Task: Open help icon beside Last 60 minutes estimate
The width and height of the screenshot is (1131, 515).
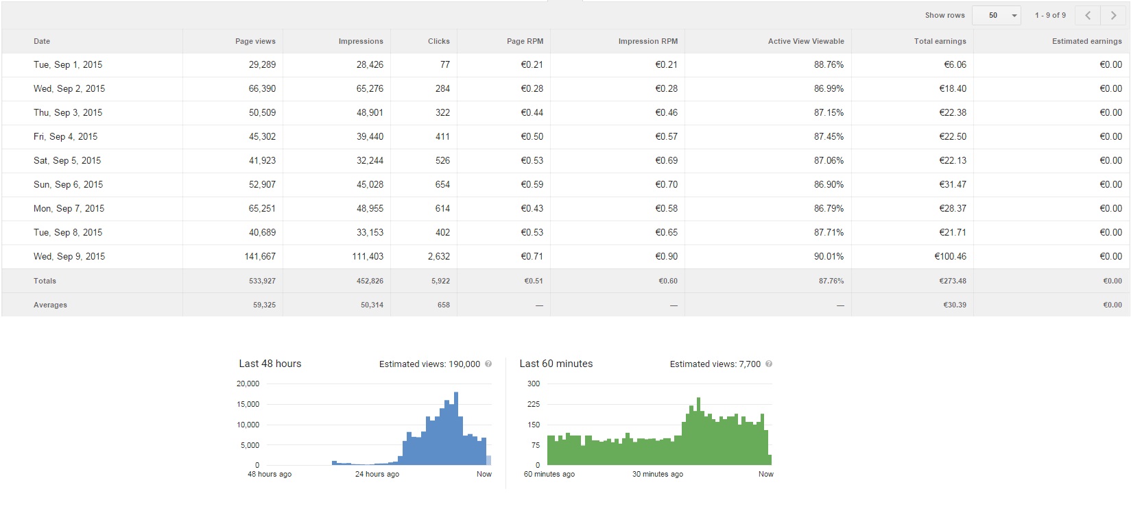Action: [x=769, y=364]
